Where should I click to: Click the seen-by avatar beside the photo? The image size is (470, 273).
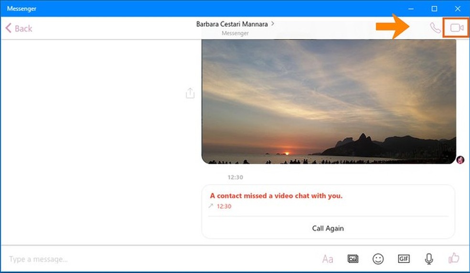coord(460,160)
